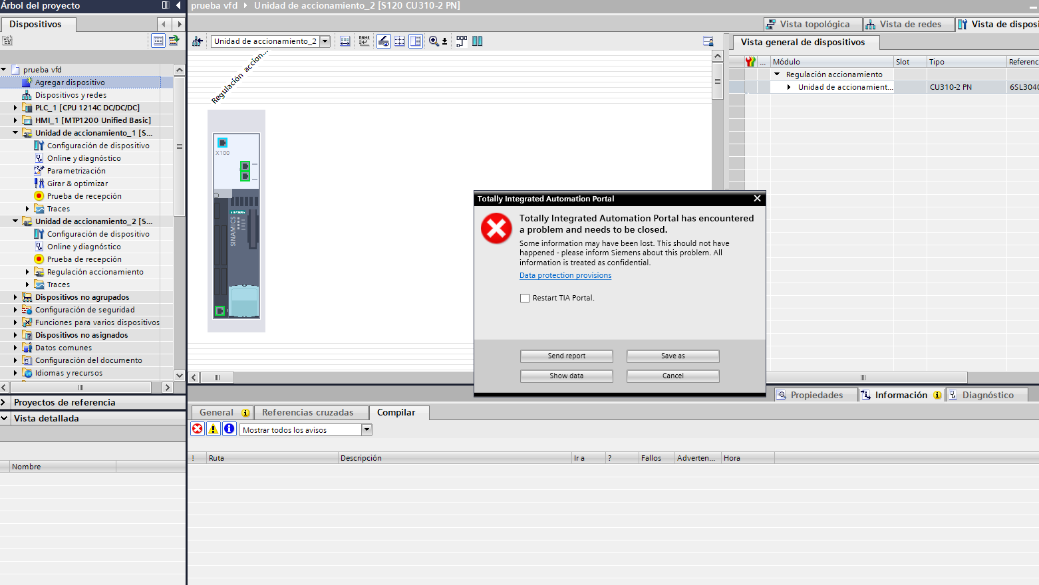Open the 'Unidad de accionamiento_2' device dropdown
This screenshot has width=1039, height=585.
[325, 41]
